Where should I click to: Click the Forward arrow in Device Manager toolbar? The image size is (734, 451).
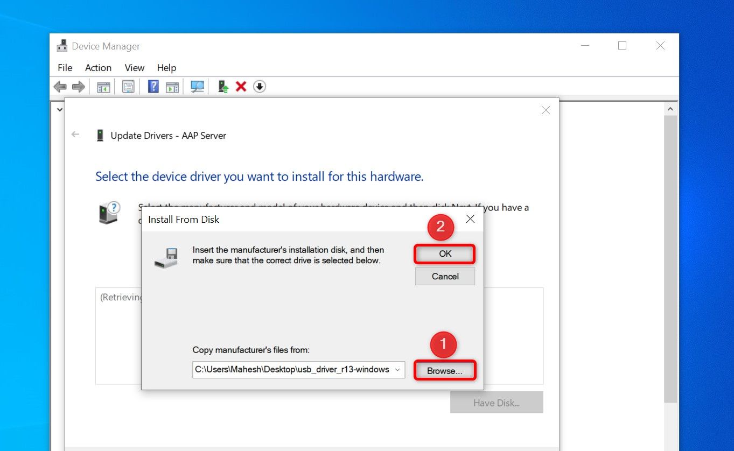pos(79,87)
